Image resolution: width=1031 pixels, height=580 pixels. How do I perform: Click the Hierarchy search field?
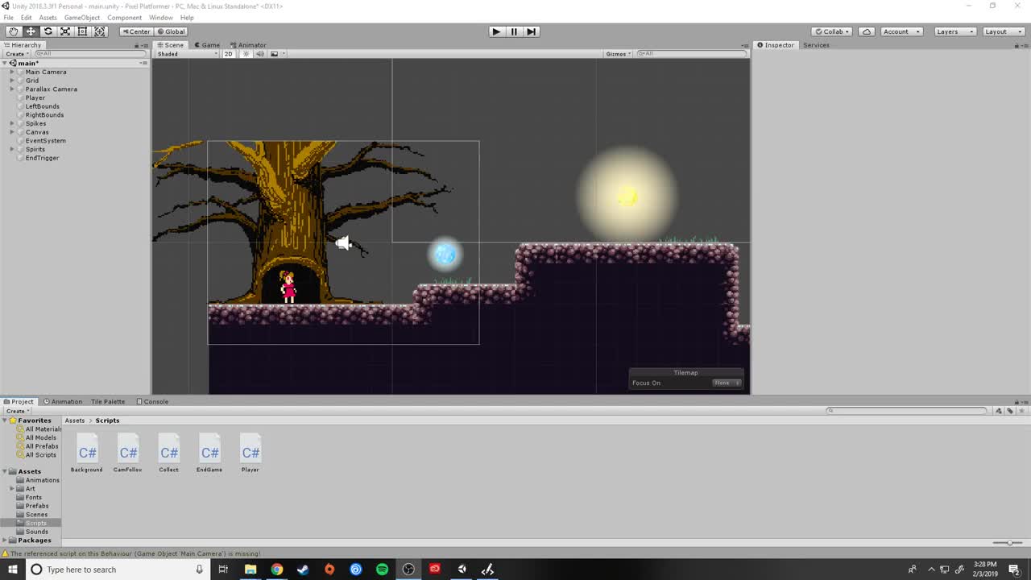90,54
